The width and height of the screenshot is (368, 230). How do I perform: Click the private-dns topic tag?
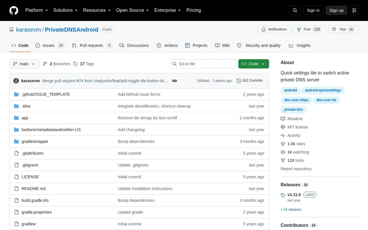[x=294, y=110]
